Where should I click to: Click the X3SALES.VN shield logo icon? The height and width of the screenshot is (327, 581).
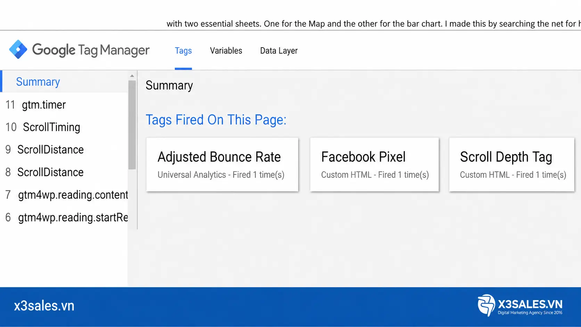486,305
